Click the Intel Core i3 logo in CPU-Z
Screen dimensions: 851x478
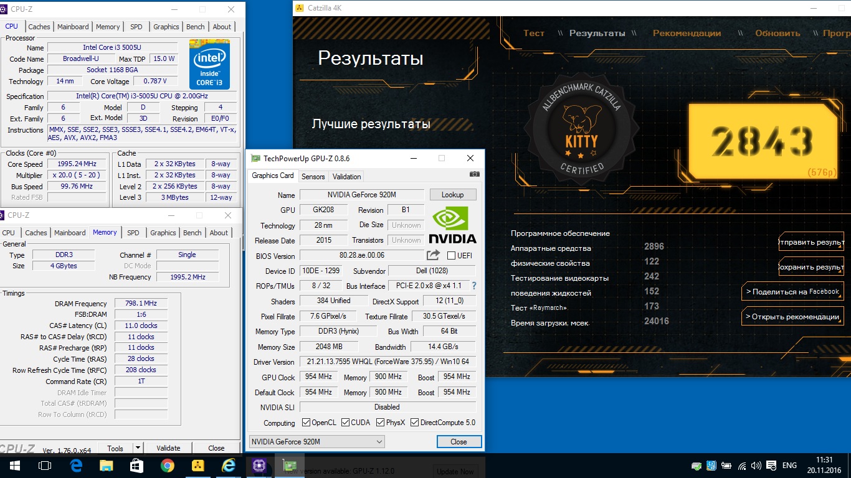coord(209,64)
